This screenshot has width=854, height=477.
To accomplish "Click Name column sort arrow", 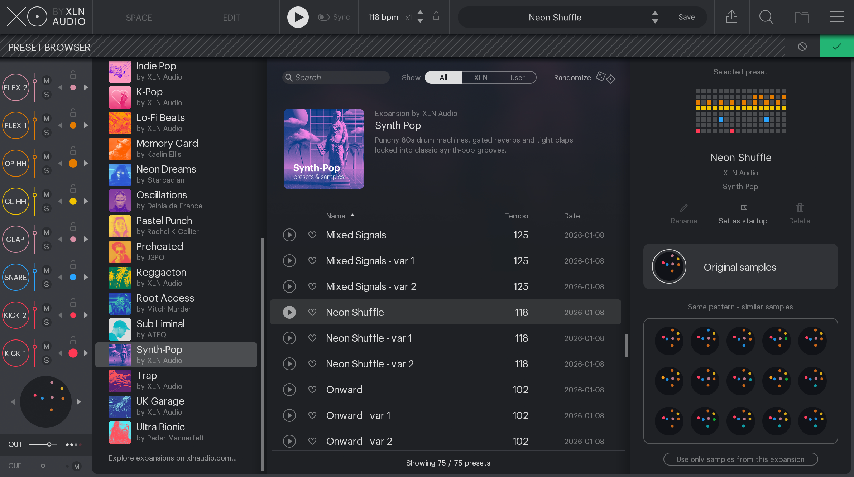I will [352, 215].
